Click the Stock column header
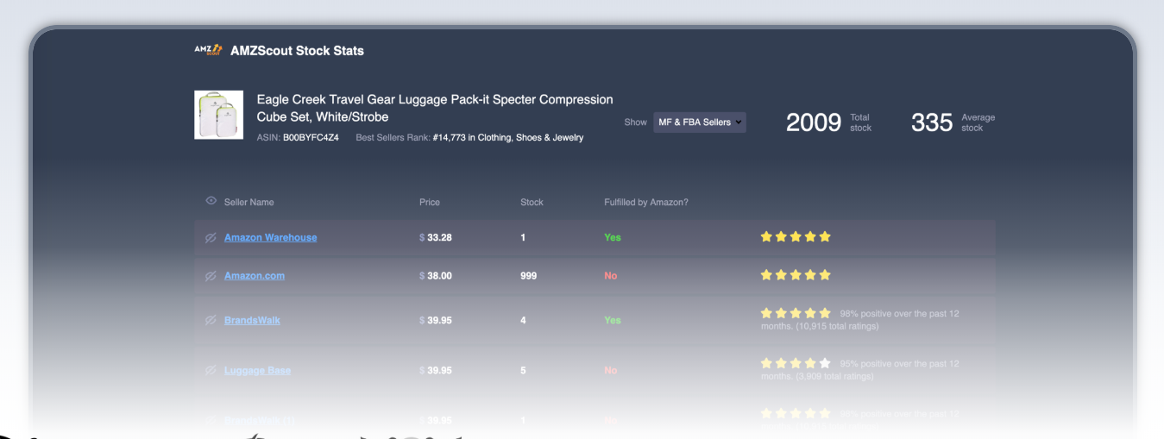 point(532,202)
